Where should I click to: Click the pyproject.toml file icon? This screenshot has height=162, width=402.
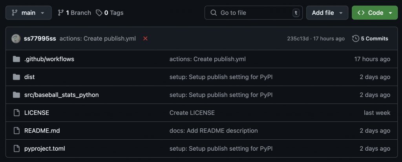[x=16, y=149]
